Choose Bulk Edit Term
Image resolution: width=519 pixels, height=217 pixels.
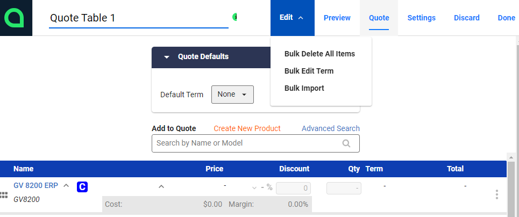(309, 71)
